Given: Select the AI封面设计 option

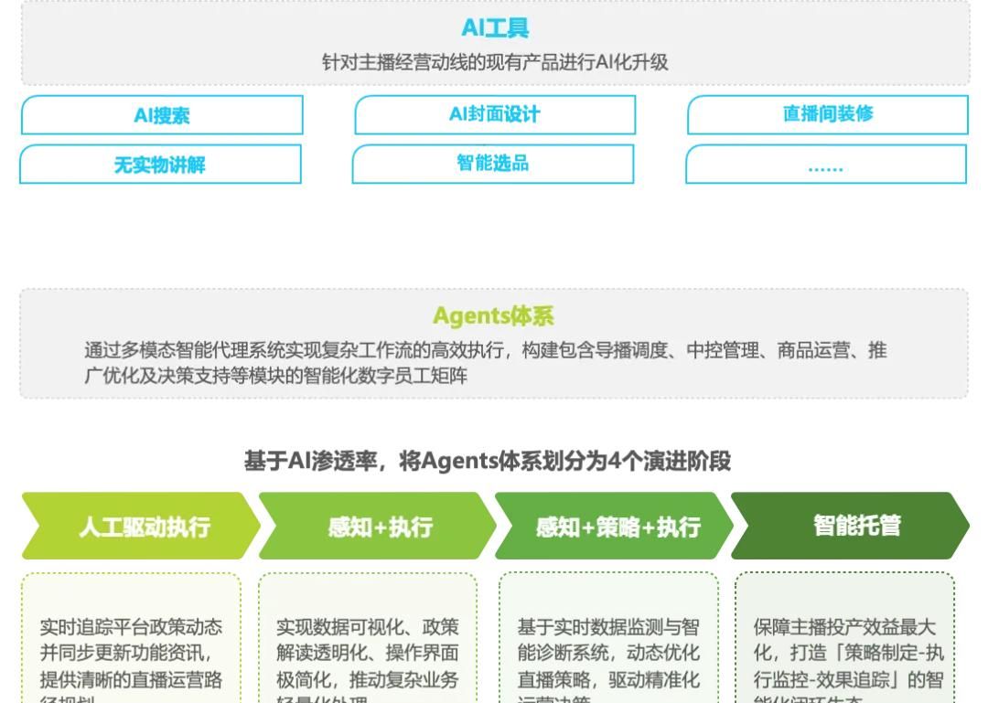Looking at the screenshot, I should click(x=494, y=114).
